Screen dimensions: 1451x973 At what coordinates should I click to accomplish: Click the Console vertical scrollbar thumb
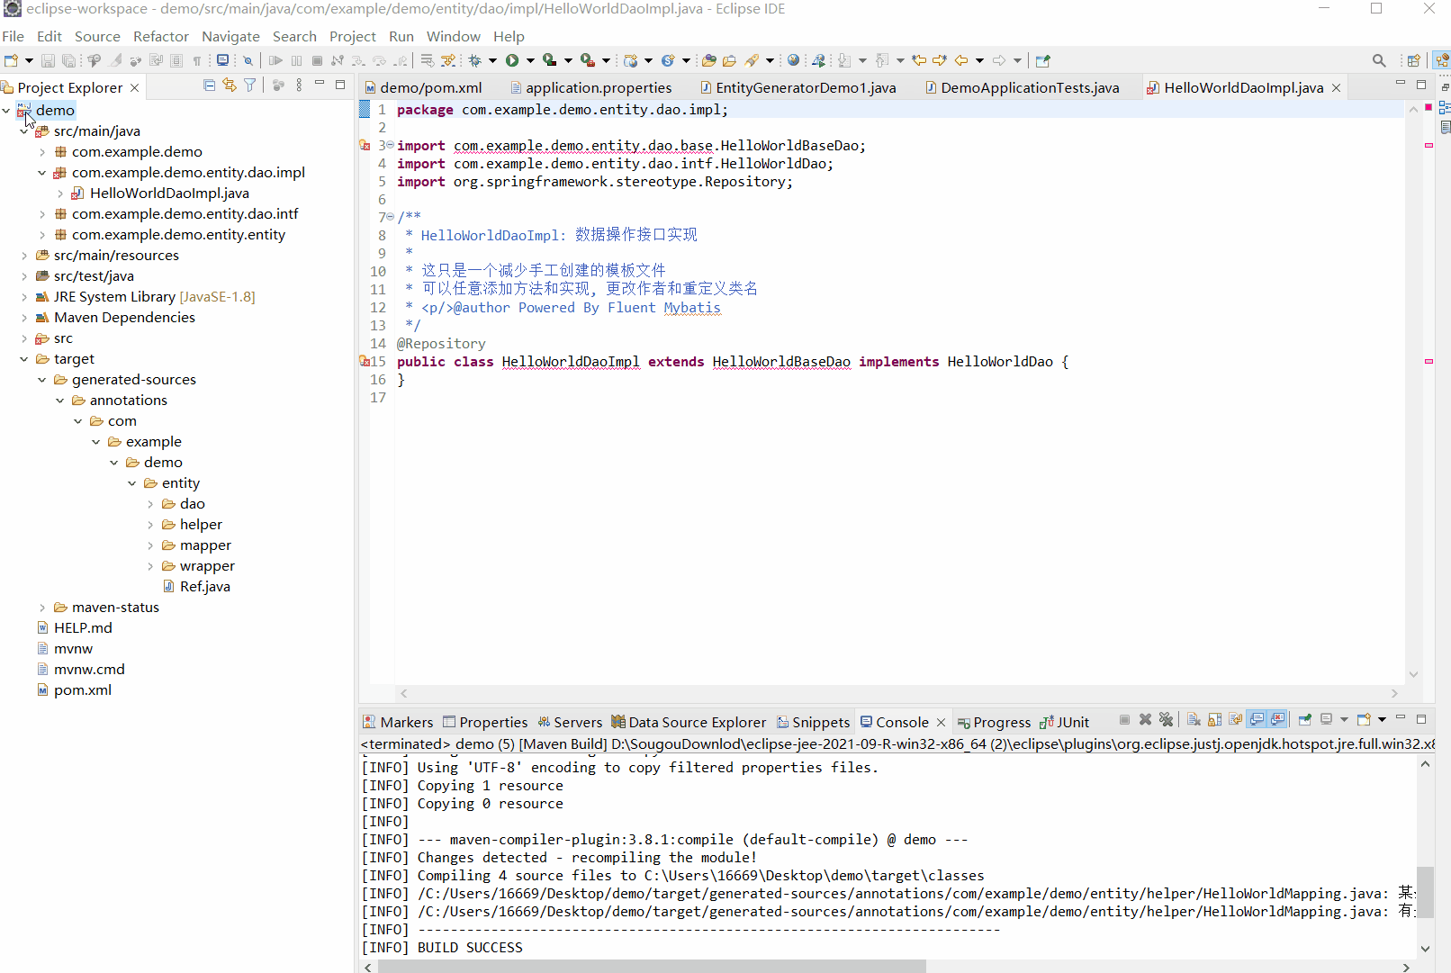click(x=1425, y=891)
